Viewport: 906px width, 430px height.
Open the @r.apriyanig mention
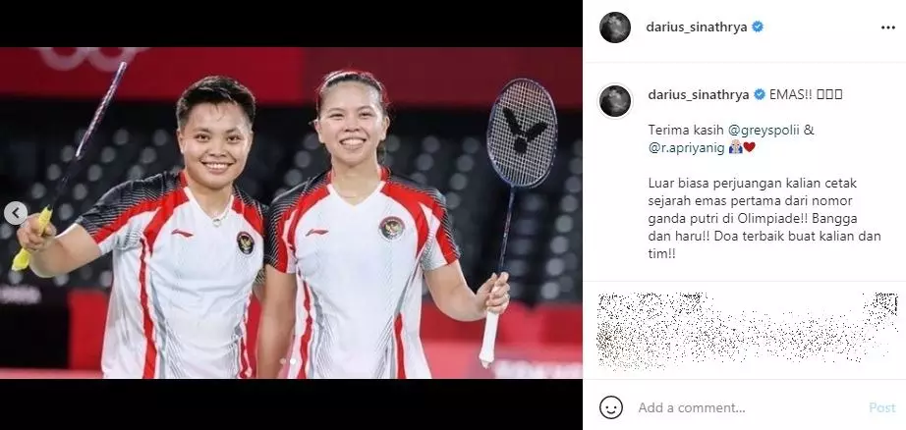point(686,148)
